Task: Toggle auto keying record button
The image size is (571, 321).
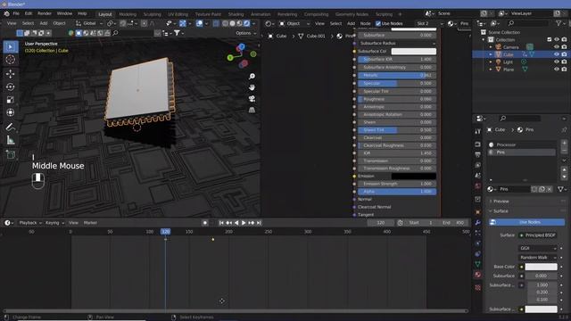Action: click(205, 223)
